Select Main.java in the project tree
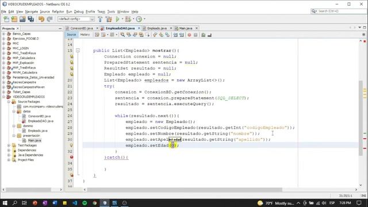 [34, 140]
